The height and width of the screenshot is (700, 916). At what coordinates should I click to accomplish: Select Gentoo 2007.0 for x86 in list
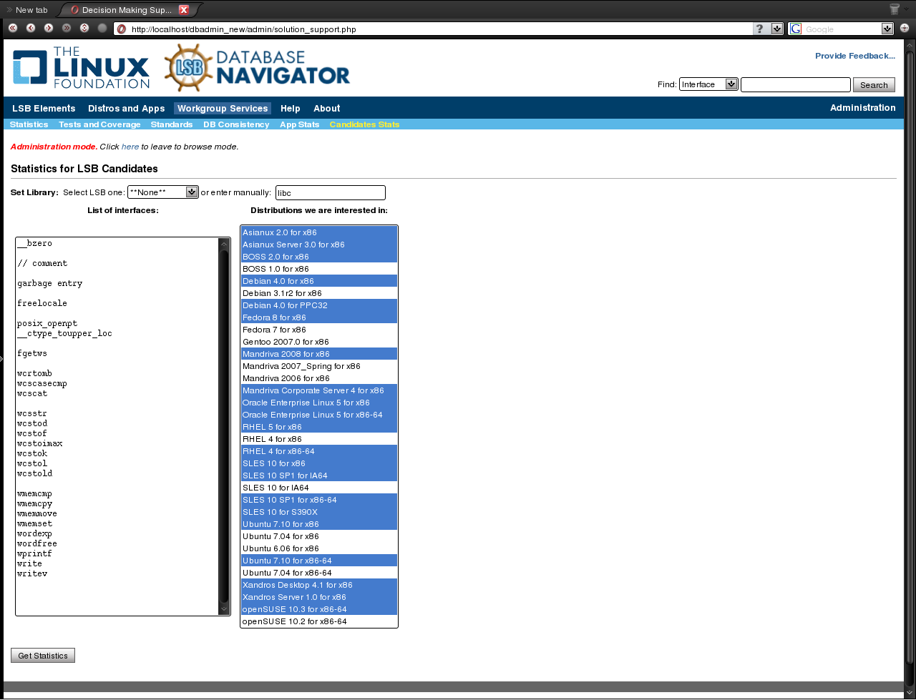[x=319, y=342]
